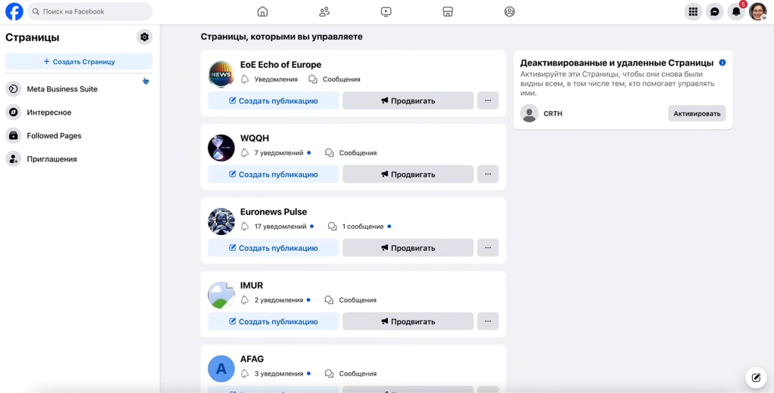Click the new message compose icon
The width and height of the screenshot is (774, 393).
click(756, 378)
